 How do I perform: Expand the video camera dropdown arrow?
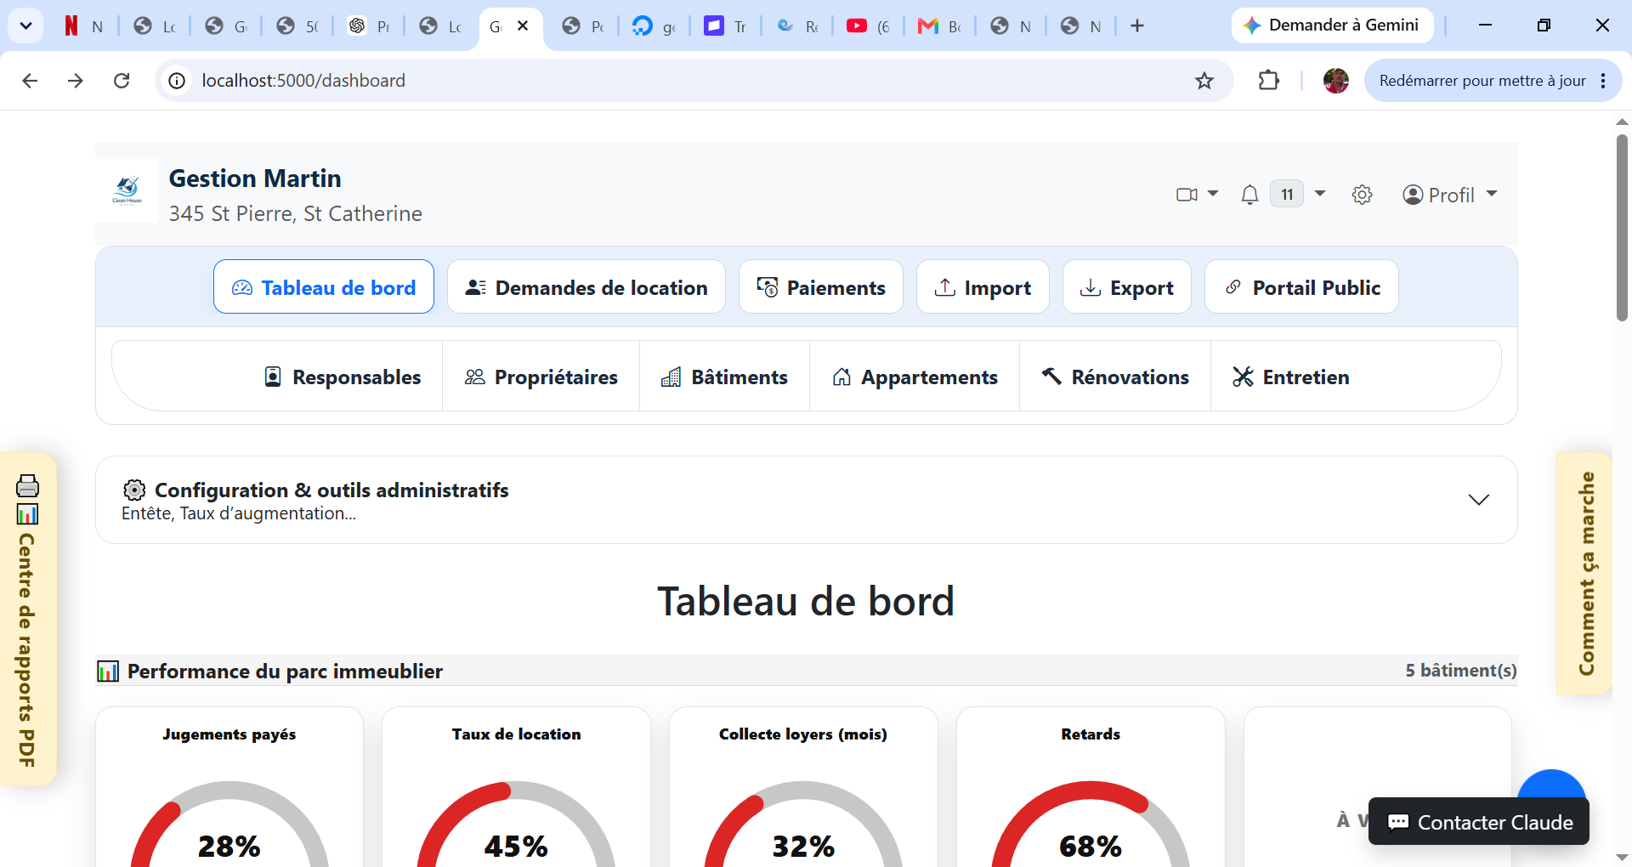(x=1213, y=194)
